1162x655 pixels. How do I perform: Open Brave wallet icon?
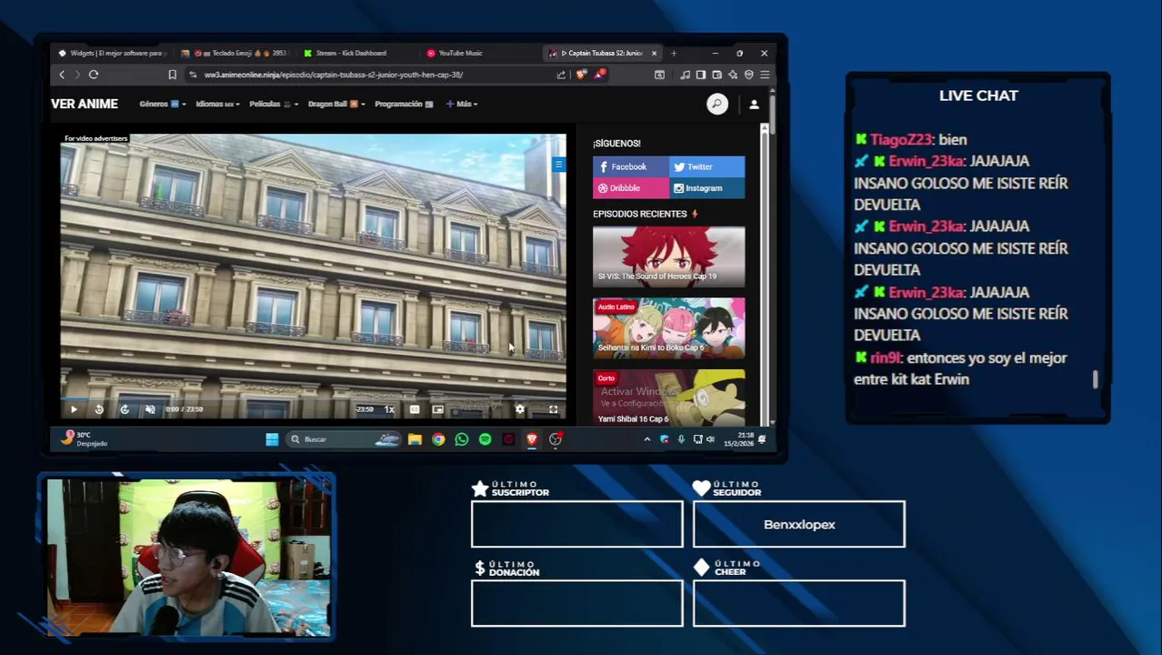click(x=717, y=75)
